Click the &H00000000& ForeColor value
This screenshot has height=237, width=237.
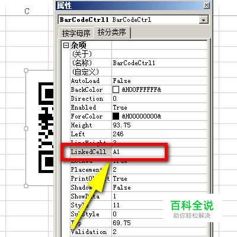[x=142, y=116]
